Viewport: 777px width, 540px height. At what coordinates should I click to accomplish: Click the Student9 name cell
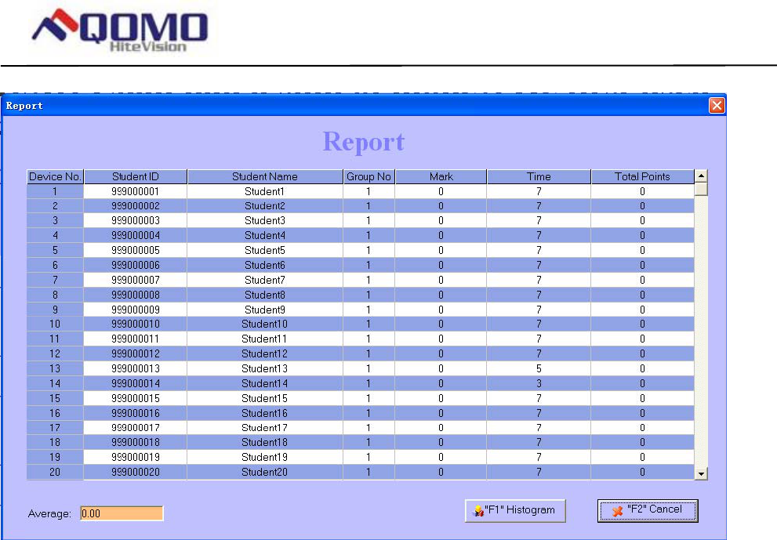pyautogui.click(x=264, y=310)
